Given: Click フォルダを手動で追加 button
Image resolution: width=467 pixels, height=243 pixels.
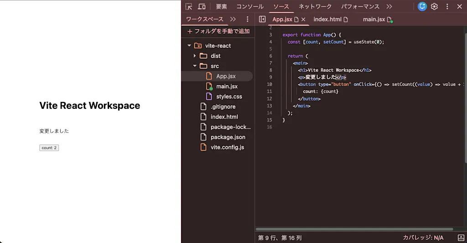Looking at the screenshot, I should pos(218,31).
